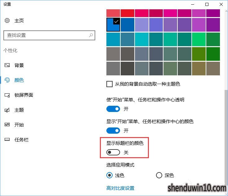
Task: Turn on 显示标题栏的颜色 switch
Action: [x=113, y=152]
